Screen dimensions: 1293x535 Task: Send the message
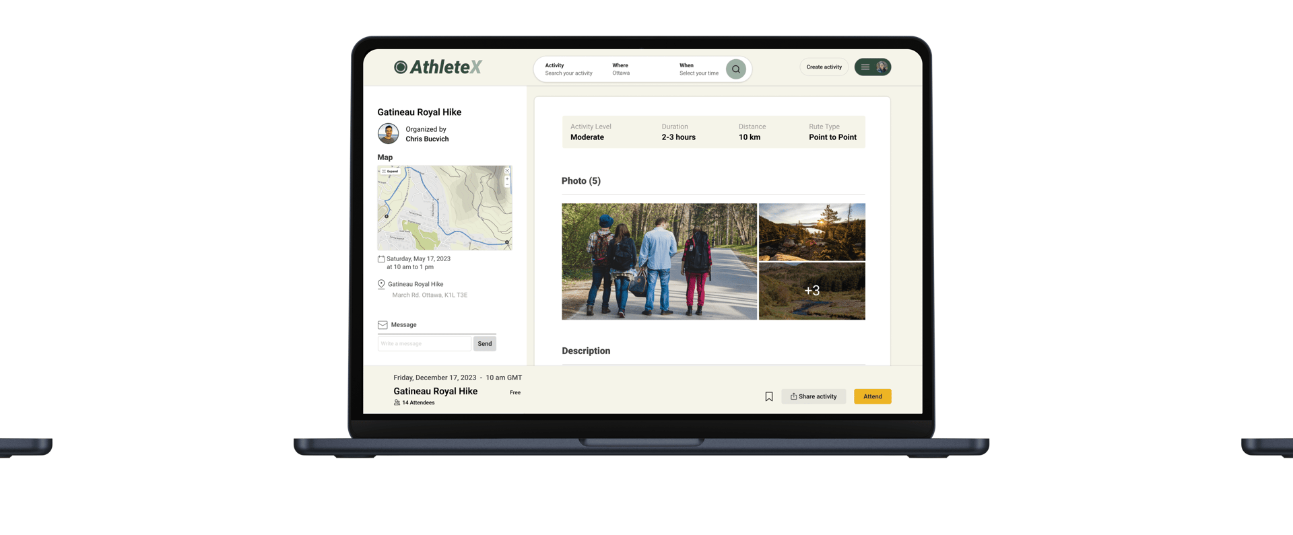(485, 343)
